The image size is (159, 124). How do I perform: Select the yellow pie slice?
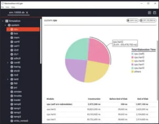(x=96, y=72)
